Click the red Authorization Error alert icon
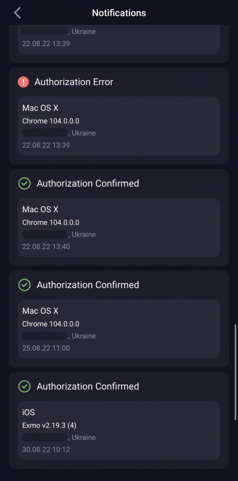 coord(23,82)
